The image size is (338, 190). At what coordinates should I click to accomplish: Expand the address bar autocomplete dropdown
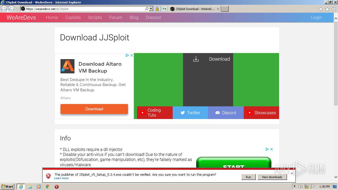[151, 9]
